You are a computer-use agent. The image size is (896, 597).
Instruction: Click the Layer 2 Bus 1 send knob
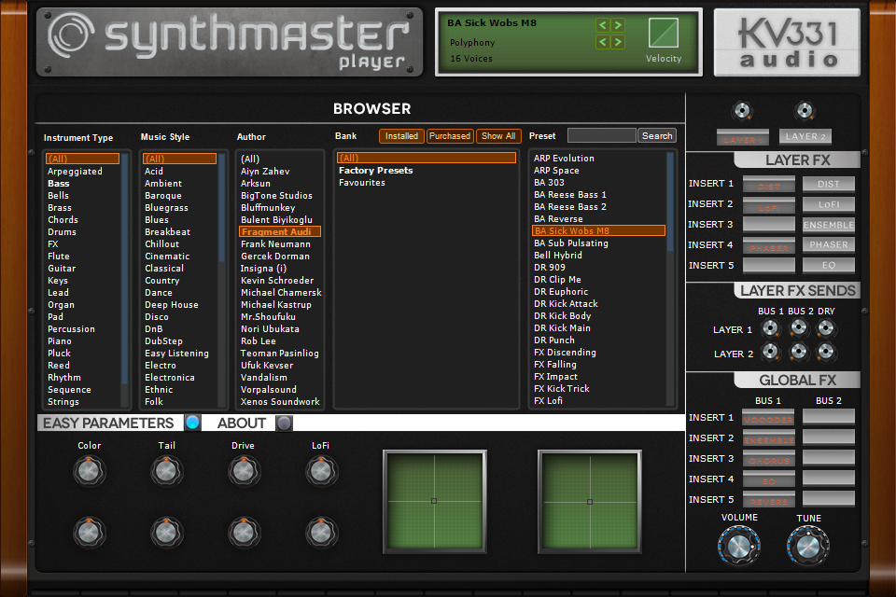(x=770, y=352)
